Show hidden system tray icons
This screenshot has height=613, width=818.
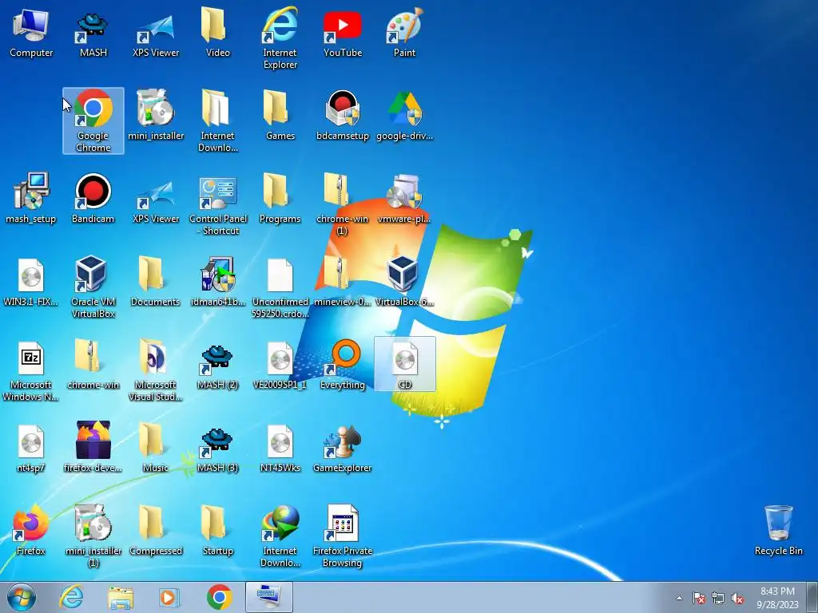pos(679,598)
